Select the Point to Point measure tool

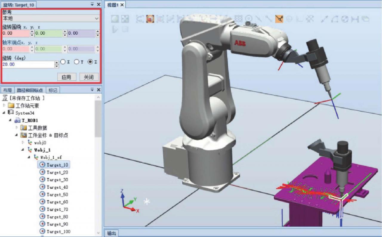pyautogui.click(x=324, y=19)
